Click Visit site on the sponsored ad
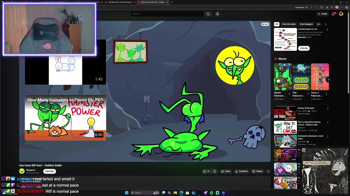The width and height of the screenshot is (350, 196). (304, 48)
